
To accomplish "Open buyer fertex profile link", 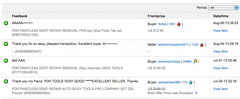I will tap(162, 24).
